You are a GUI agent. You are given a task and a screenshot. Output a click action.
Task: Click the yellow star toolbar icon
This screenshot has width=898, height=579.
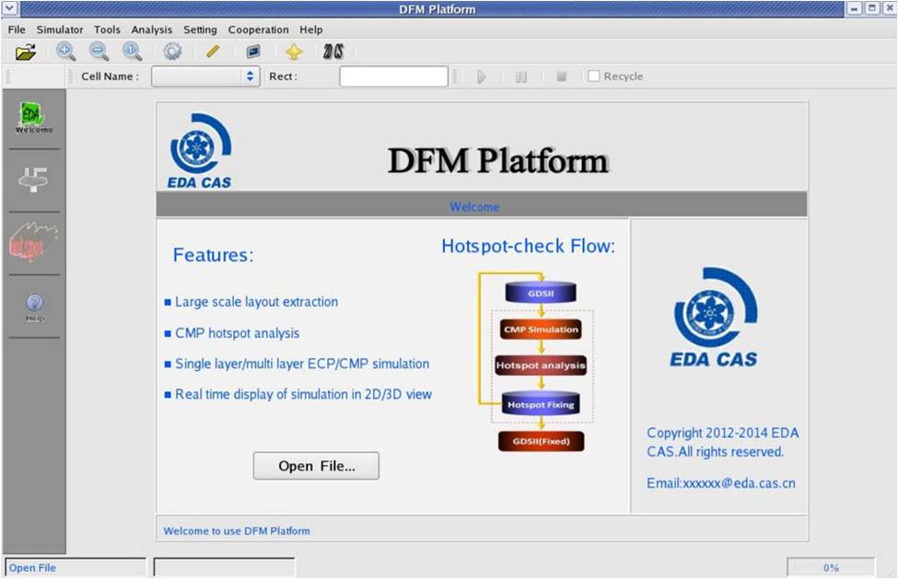pos(294,52)
